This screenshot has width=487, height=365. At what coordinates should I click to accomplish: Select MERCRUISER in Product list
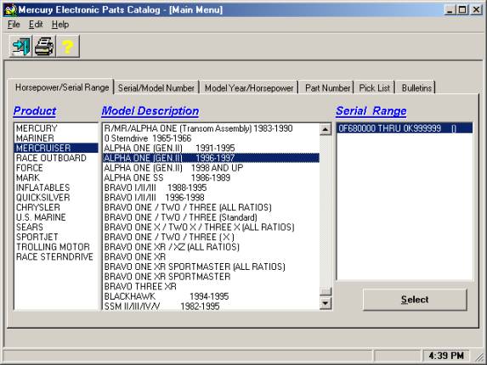coord(56,148)
